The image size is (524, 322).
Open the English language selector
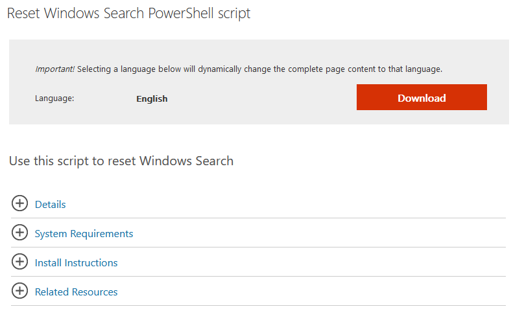pos(152,98)
